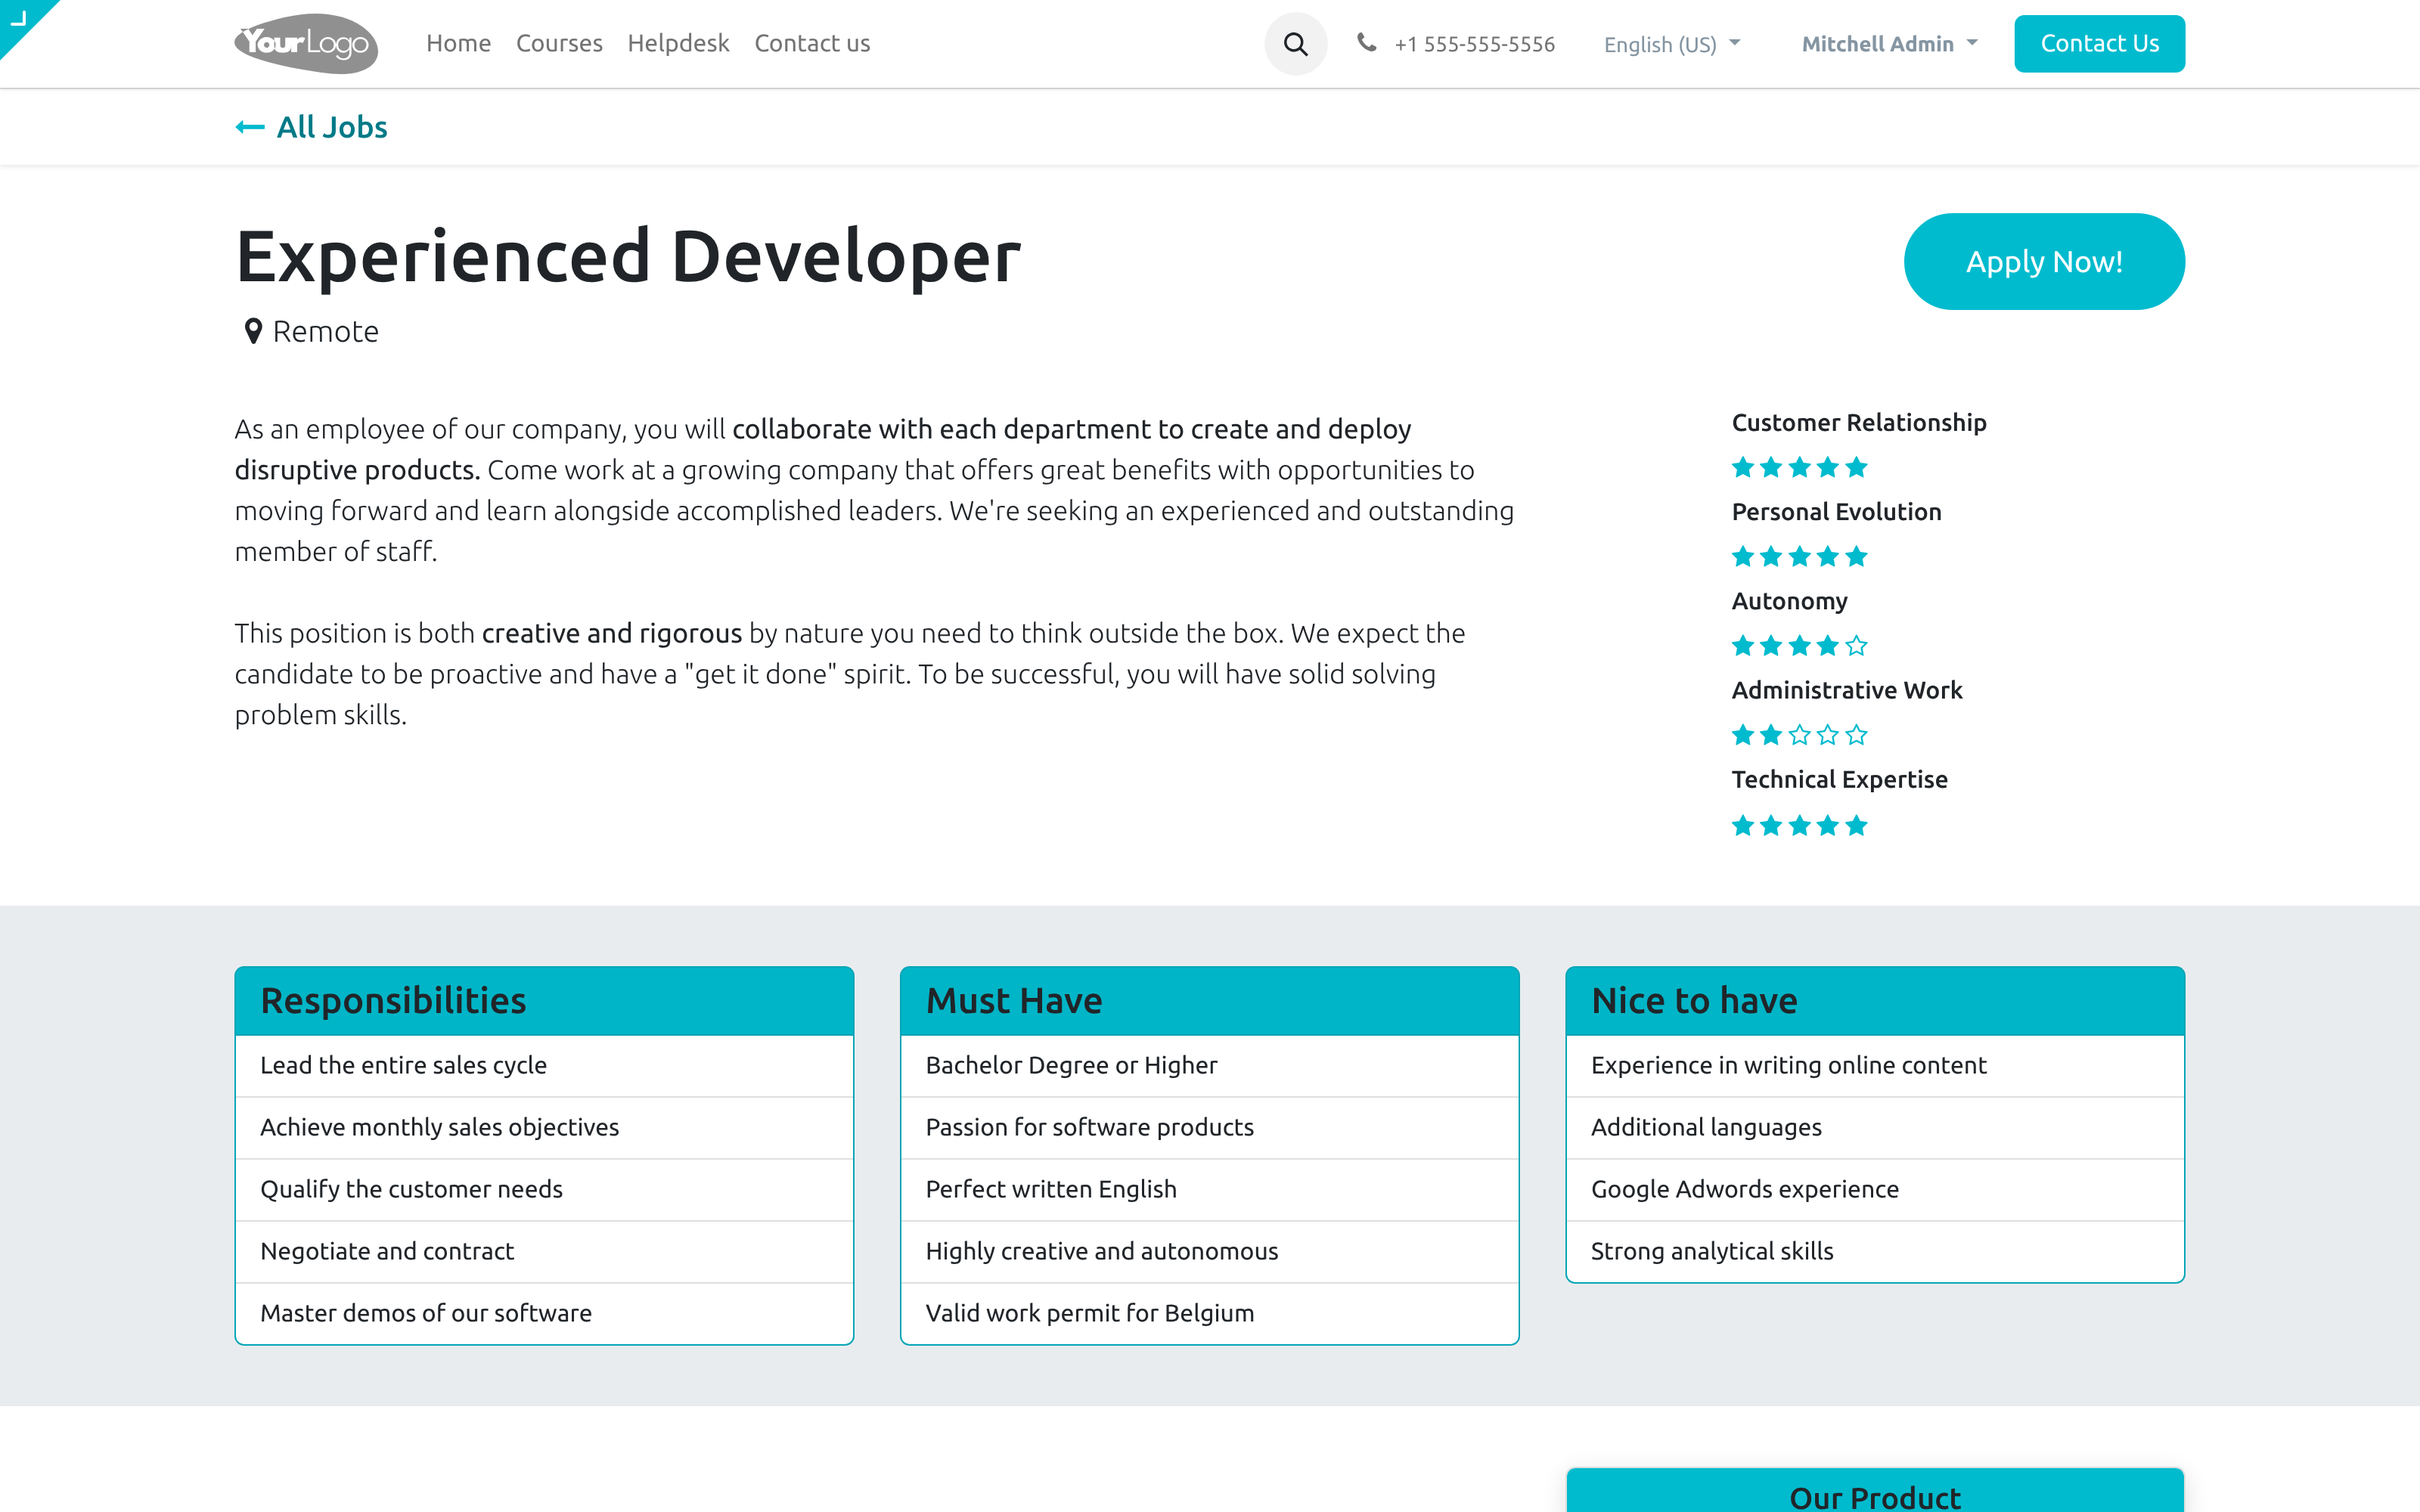The image size is (2420, 1512).
Task: Click the Apply Now! button
Action: click(x=2044, y=261)
